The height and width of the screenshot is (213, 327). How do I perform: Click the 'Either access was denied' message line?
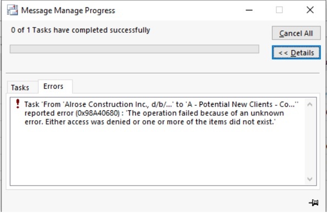coord(150,122)
